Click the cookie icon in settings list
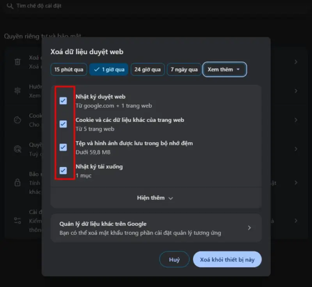Viewport: 312px width, 287px height. [x=18, y=120]
